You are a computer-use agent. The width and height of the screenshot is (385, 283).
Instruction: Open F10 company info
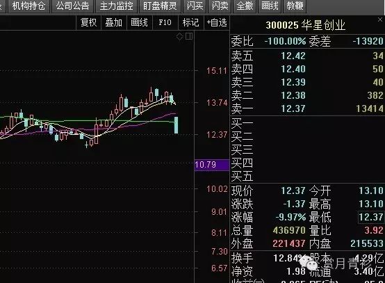[x=165, y=23]
